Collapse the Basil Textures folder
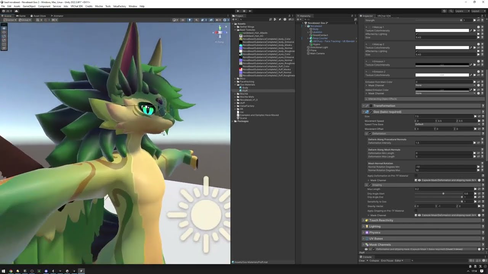Screen dimensions: 488x274 pyautogui.click(x=236, y=30)
